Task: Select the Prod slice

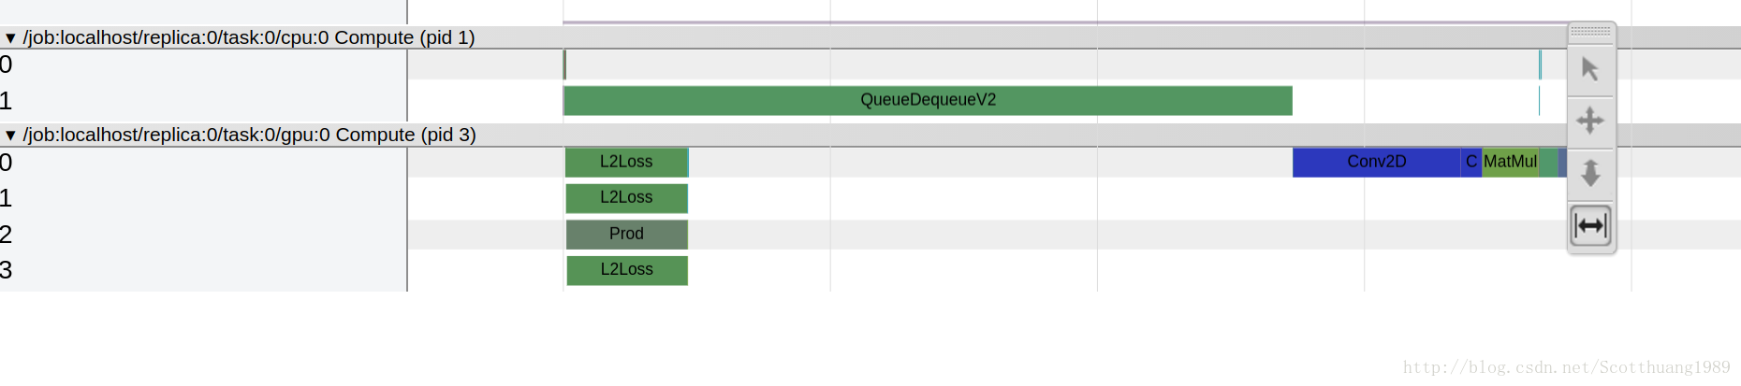Action: click(626, 234)
